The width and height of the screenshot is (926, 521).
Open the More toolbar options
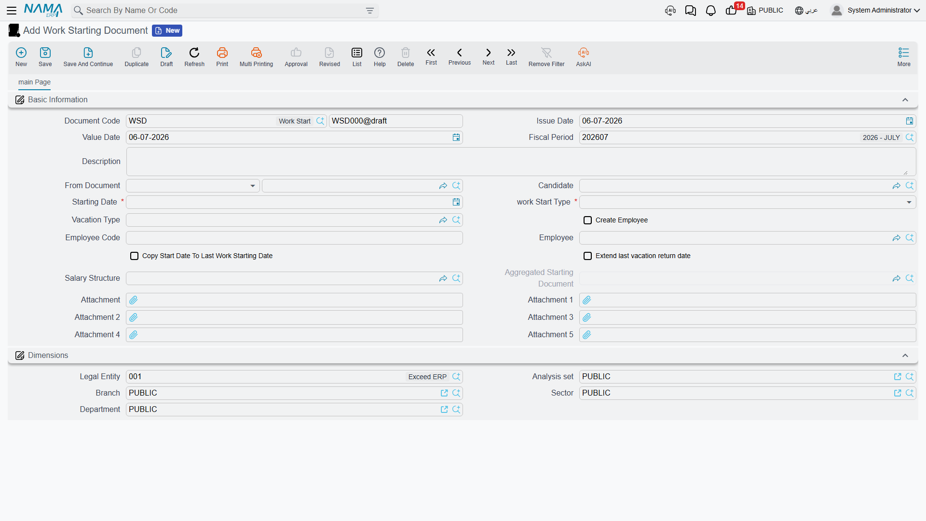tap(904, 57)
